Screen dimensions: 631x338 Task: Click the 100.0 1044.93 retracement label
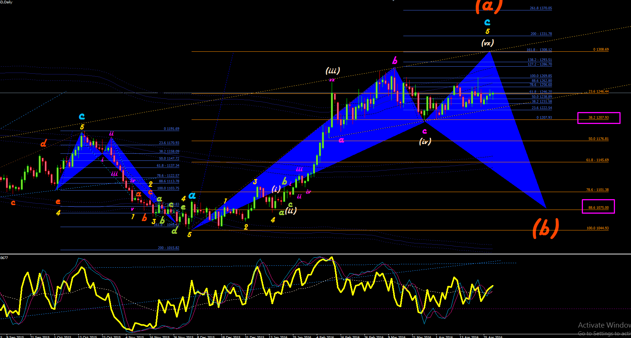coord(598,228)
